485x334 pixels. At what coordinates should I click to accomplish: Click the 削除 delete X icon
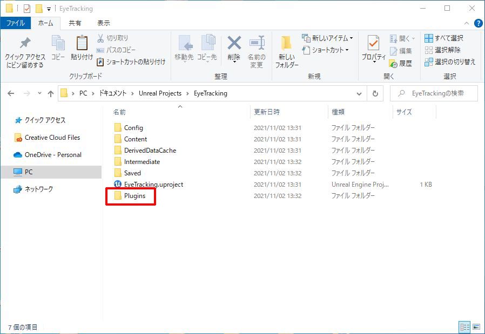pyautogui.click(x=234, y=43)
